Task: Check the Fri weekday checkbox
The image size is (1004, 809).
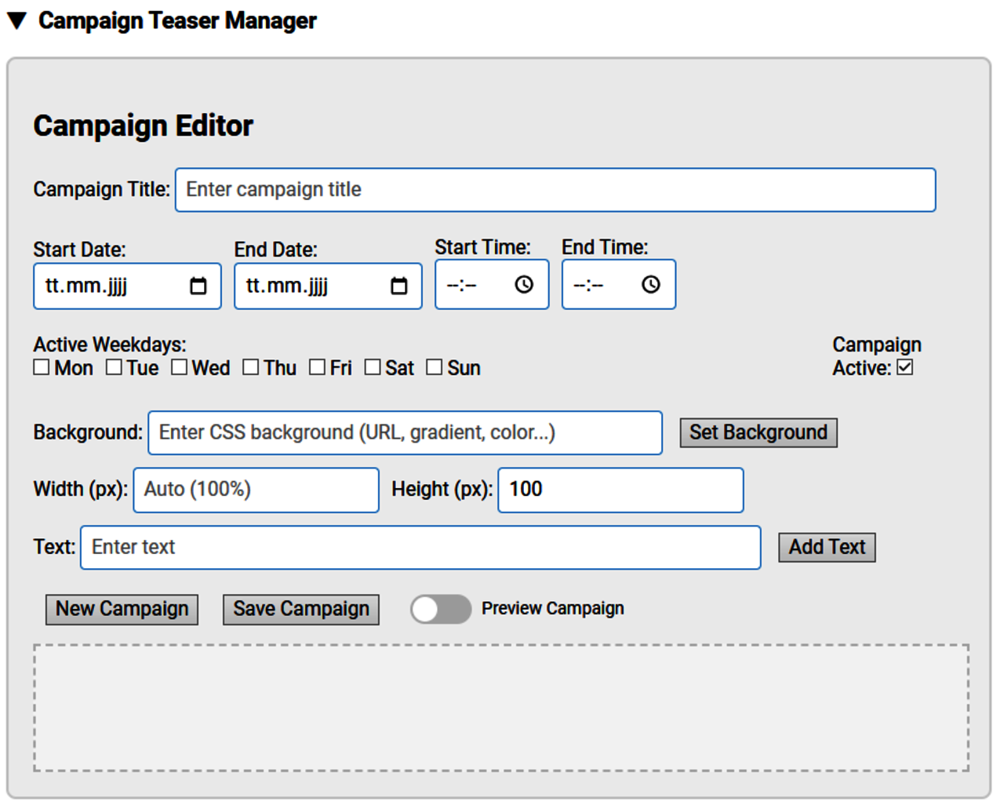Action: [x=317, y=367]
